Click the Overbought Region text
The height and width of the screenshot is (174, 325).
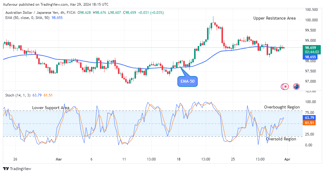[282, 107]
